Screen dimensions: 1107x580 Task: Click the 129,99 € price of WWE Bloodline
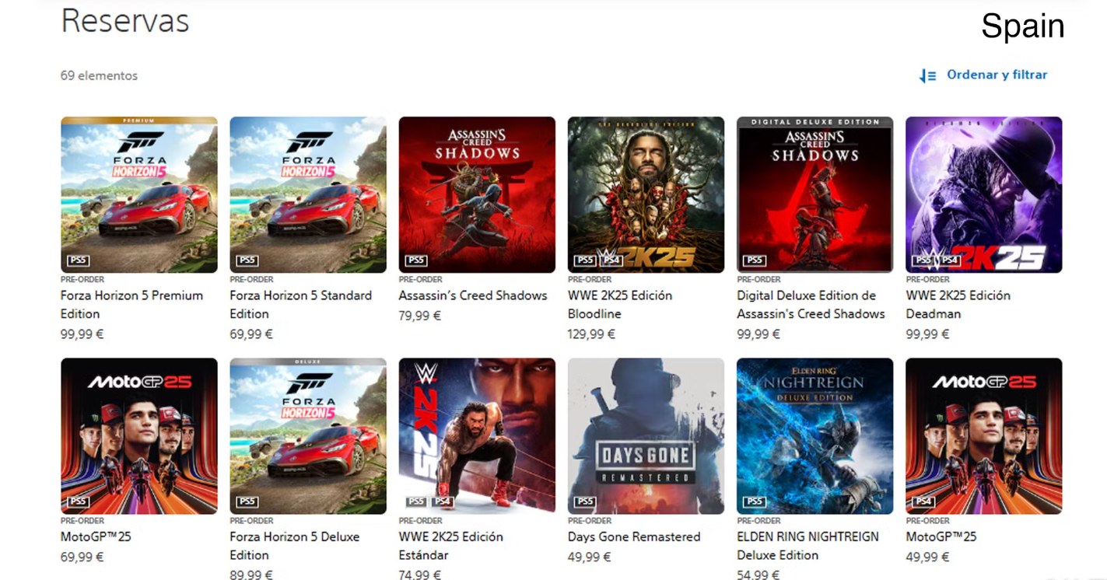tap(591, 334)
